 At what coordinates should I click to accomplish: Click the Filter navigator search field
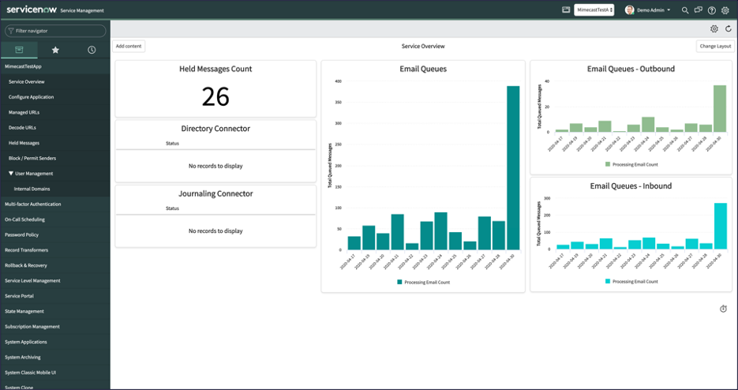pos(55,31)
